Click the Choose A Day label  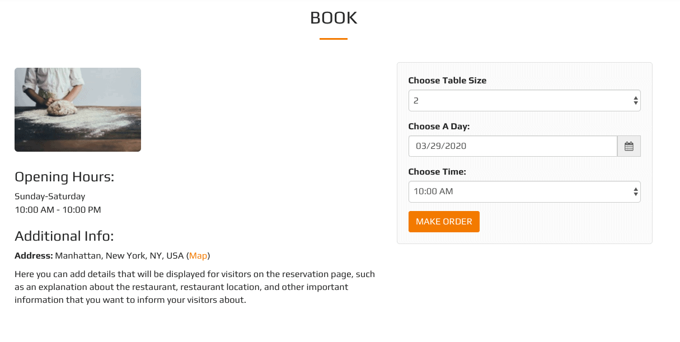coord(439,127)
